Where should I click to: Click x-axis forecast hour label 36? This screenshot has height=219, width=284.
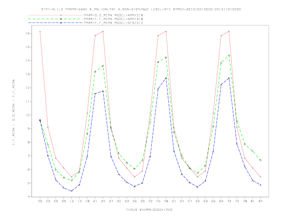(134, 201)
